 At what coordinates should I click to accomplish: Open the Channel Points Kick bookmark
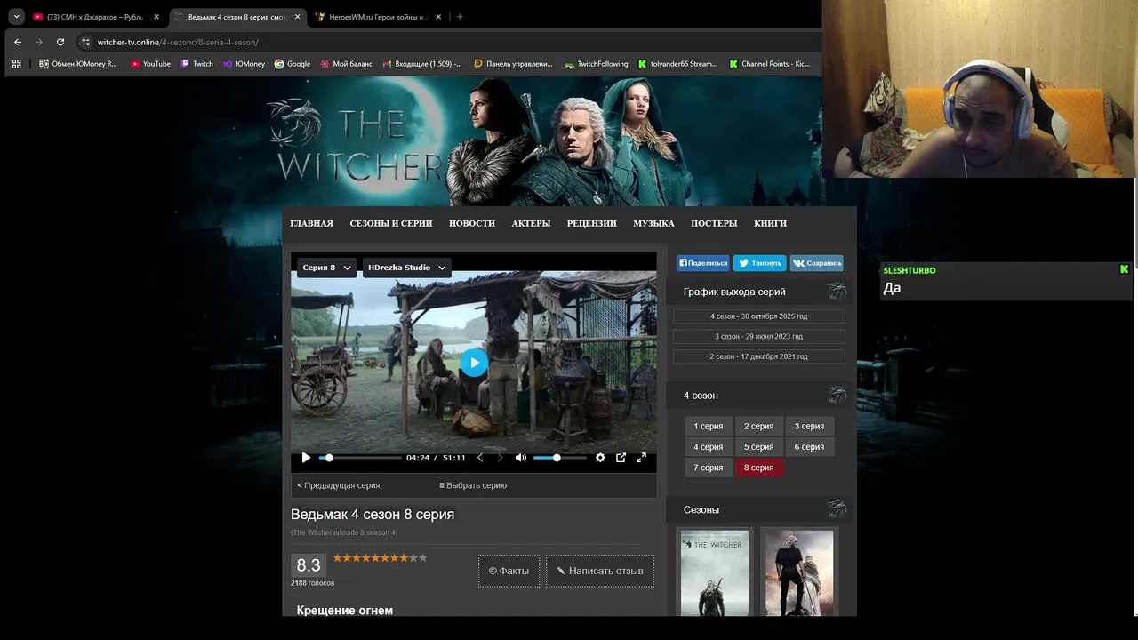click(x=769, y=64)
